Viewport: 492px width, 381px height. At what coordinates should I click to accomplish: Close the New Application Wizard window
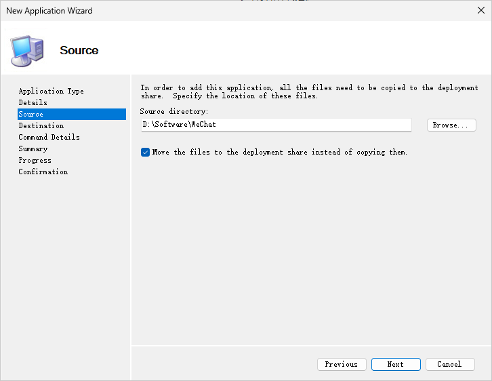(481, 10)
